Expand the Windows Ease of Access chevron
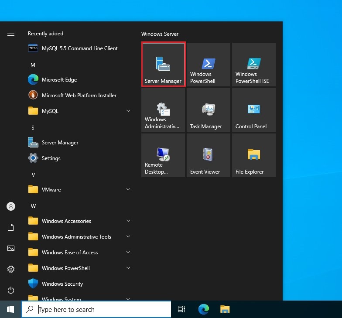Viewport: 342px width, 318px height. [128, 252]
